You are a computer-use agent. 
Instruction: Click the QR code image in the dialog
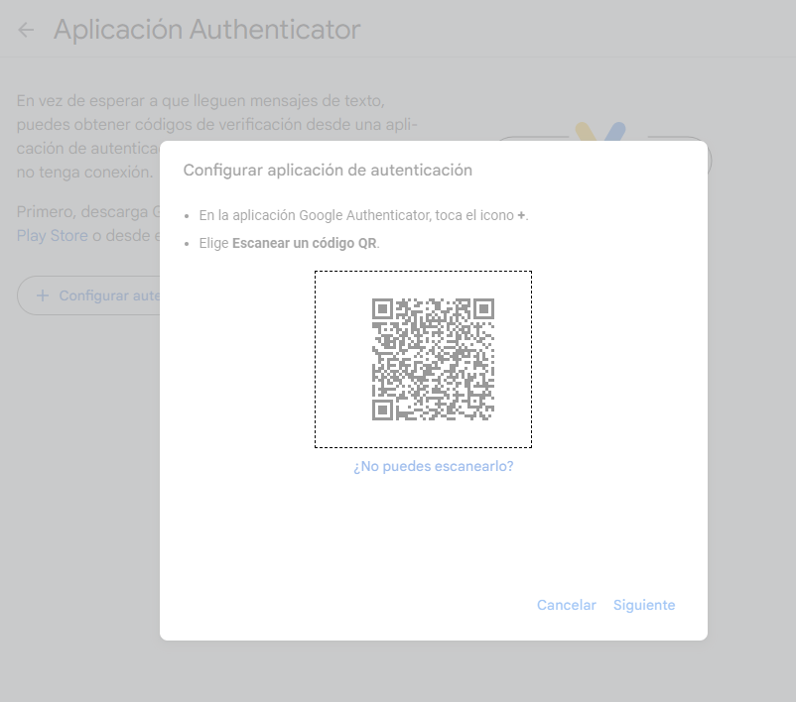click(433, 359)
